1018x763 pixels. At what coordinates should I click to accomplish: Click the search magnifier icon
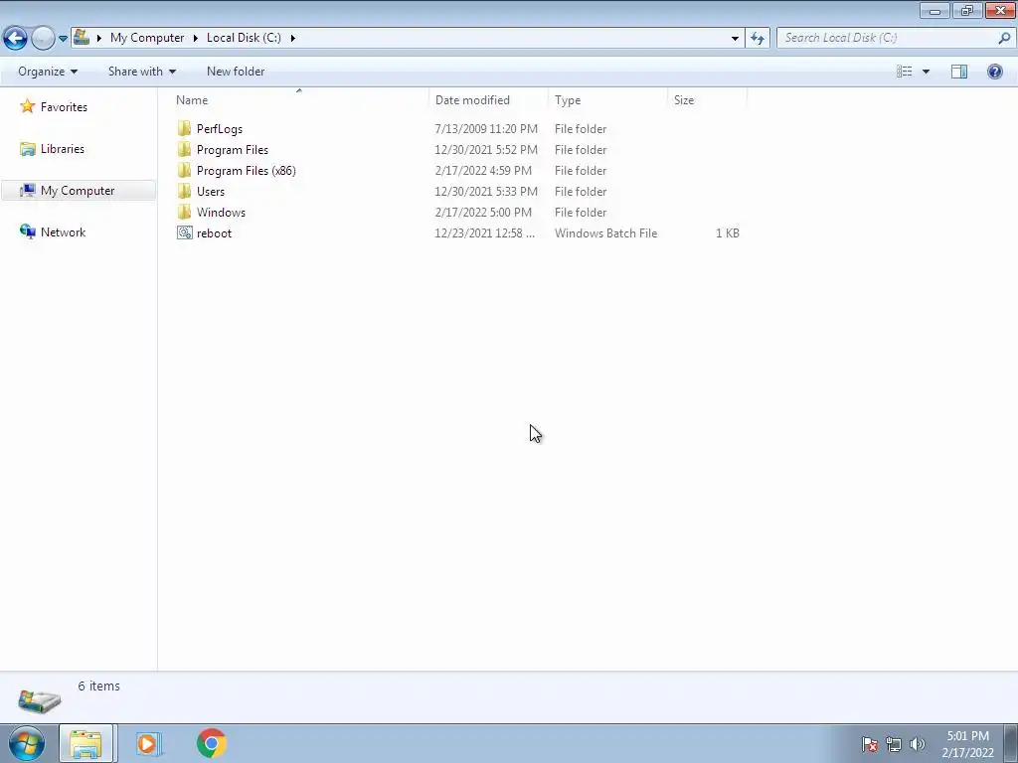pos(1004,38)
